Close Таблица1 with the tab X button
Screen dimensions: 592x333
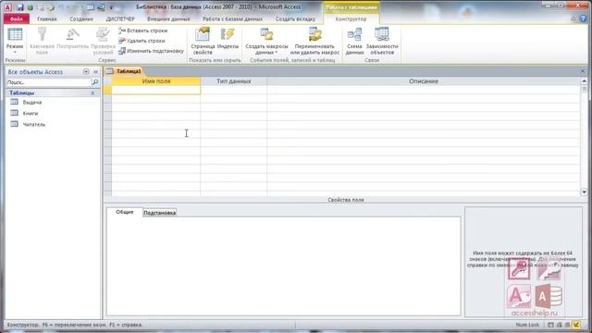point(583,71)
